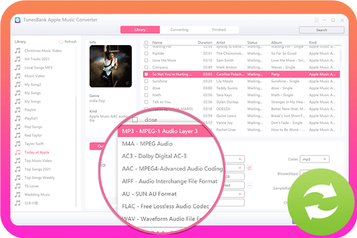
Task: Expand the profile dropdown next to reset icon
Action: (x=240, y=168)
